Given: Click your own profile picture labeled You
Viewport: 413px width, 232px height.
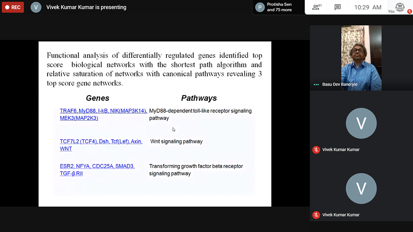Looking at the screenshot, I should tap(399, 6).
